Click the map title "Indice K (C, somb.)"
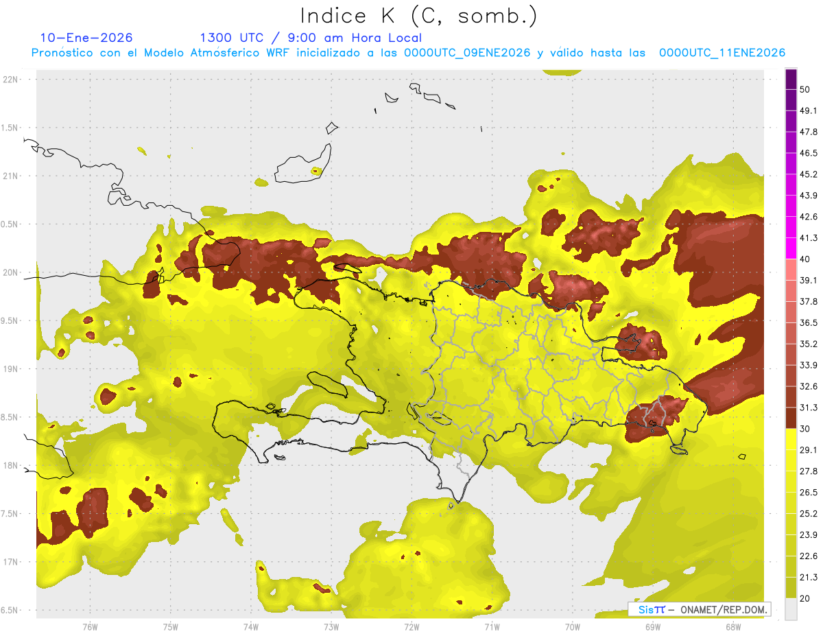 pos(418,16)
